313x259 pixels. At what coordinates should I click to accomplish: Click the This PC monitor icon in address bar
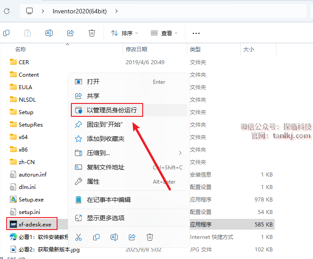pos(29,11)
